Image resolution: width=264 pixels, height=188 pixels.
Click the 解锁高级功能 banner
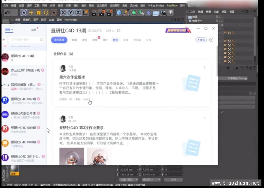click(x=178, y=30)
